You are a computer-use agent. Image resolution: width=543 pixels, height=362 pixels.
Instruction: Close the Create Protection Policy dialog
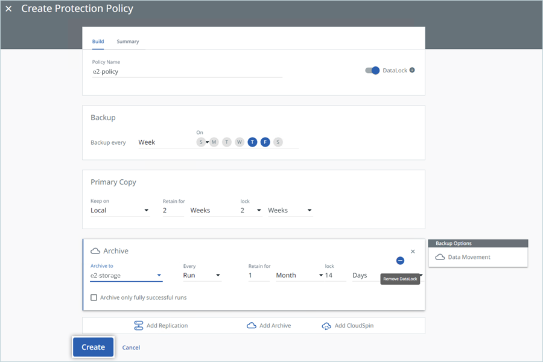click(8, 8)
